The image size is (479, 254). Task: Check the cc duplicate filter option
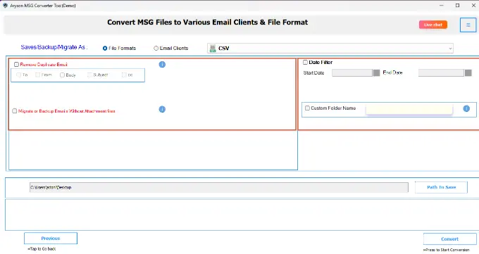coord(125,75)
